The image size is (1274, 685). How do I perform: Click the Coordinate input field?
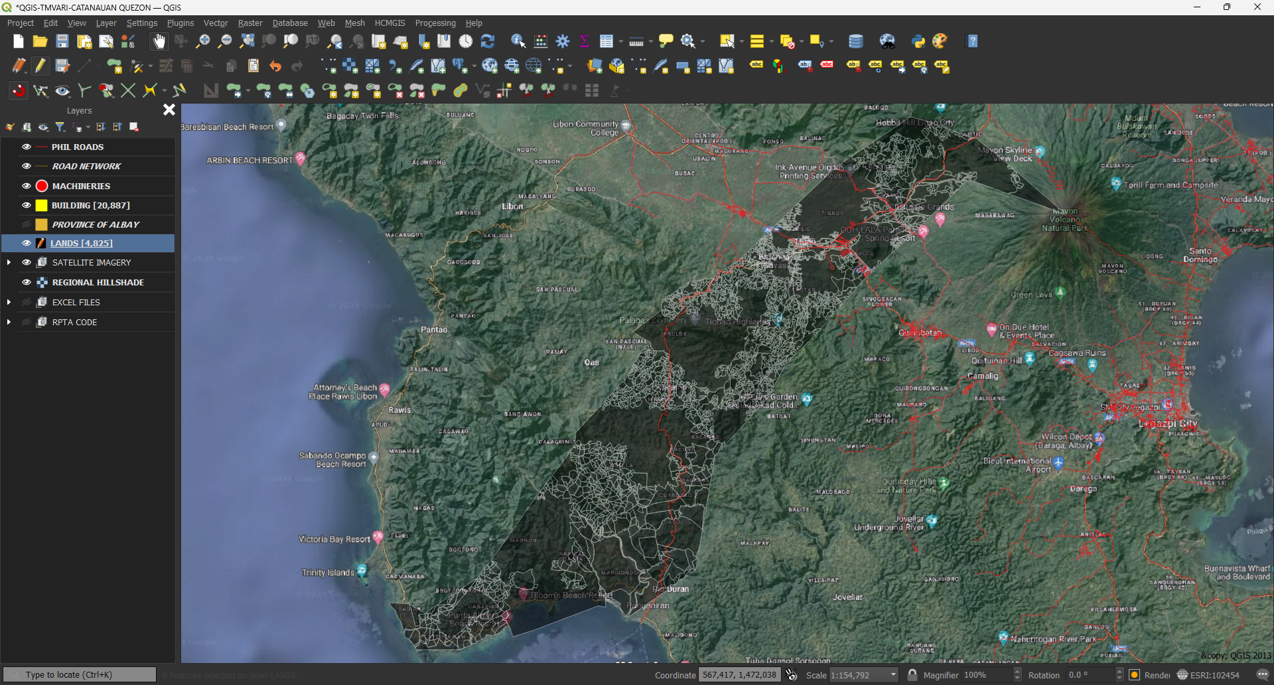pyautogui.click(x=739, y=675)
